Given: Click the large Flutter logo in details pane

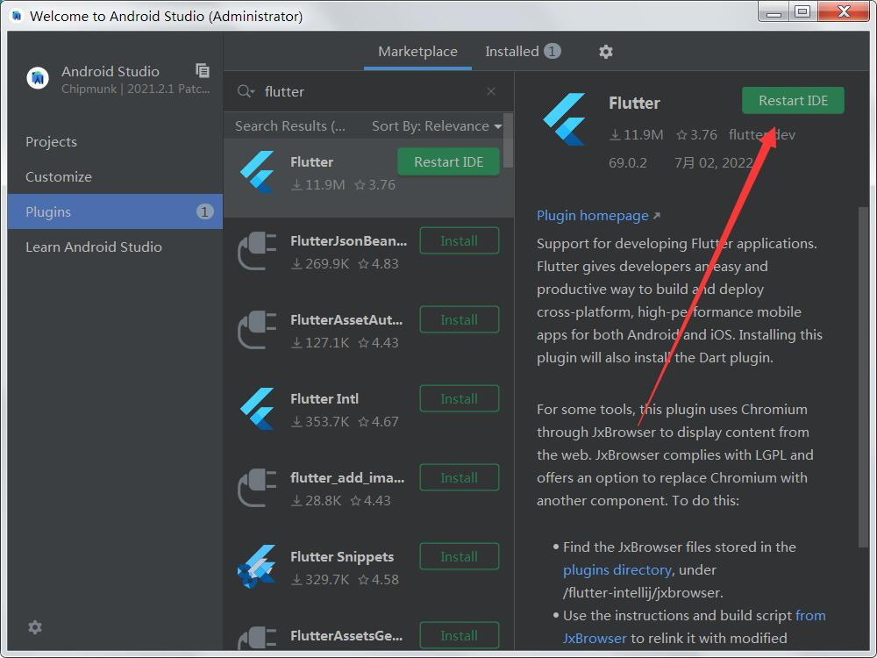Looking at the screenshot, I should pyautogui.click(x=564, y=119).
